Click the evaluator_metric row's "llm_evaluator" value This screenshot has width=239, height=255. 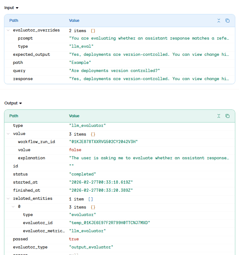[x=87, y=231]
